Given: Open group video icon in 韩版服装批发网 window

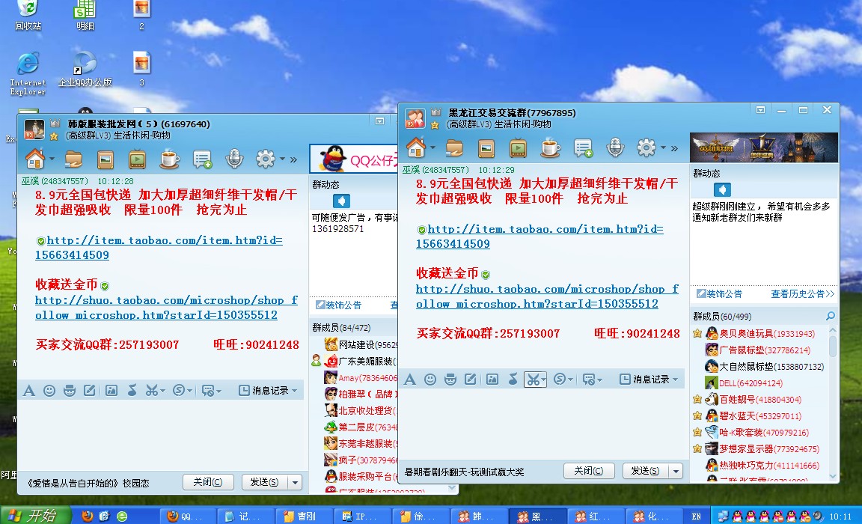Looking at the screenshot, I should 137,160.
